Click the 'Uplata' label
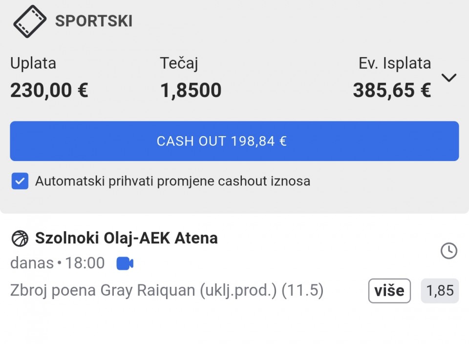 33,63
